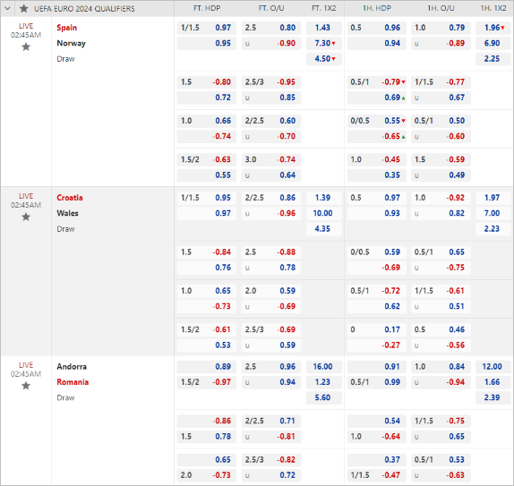This screenshot has width=514, height=486.
Task: Star the Croatia vs Wales match
Action: click(26, 217)
